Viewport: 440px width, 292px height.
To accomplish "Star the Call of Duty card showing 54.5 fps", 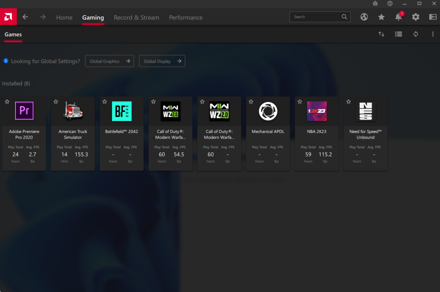I will [153, 102].
